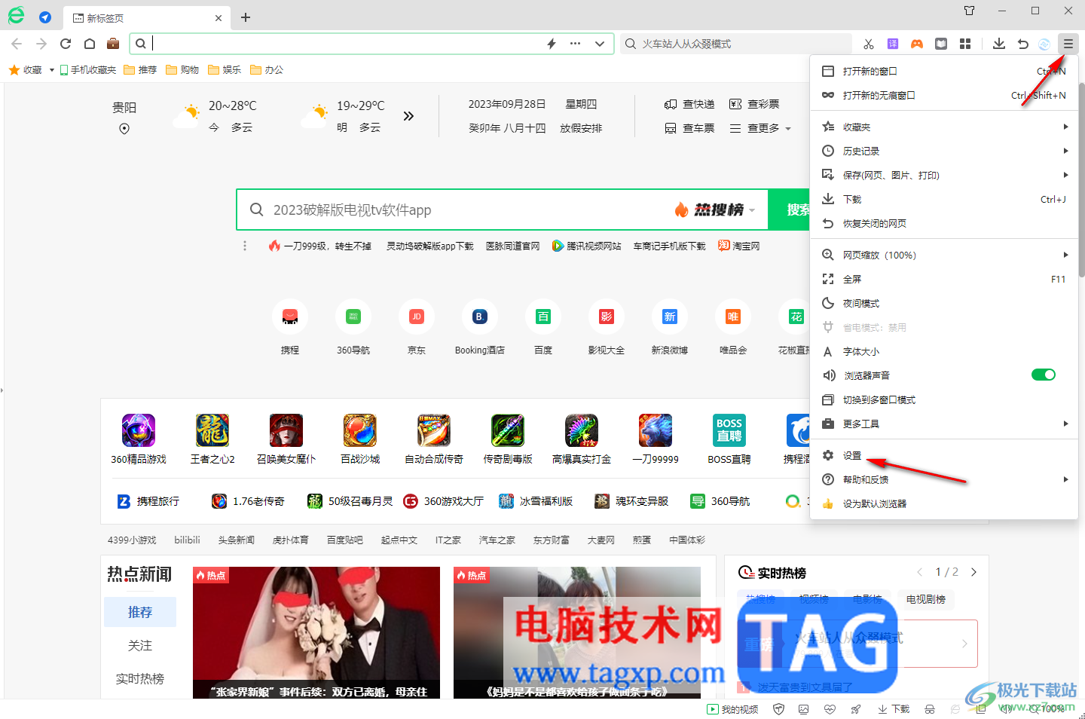Select 全屏 in the menu
This screenshot has height=719, width=1085.
pyautogui.click(x=944, y=279)
